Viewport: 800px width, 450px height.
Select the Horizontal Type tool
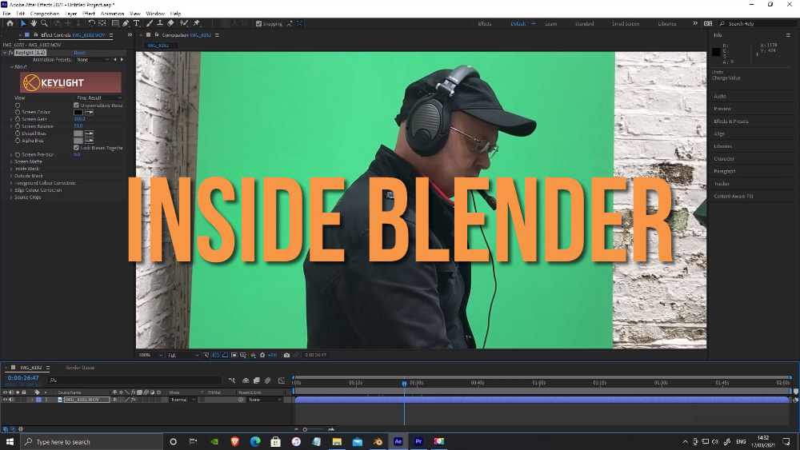point(137,23)
